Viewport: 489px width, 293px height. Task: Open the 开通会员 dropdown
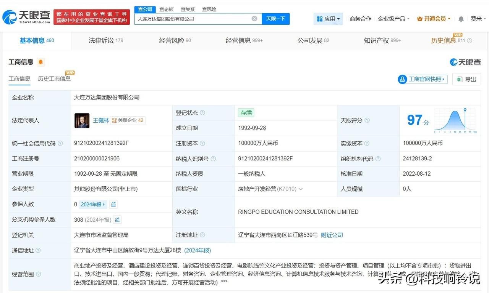point(434,19)
